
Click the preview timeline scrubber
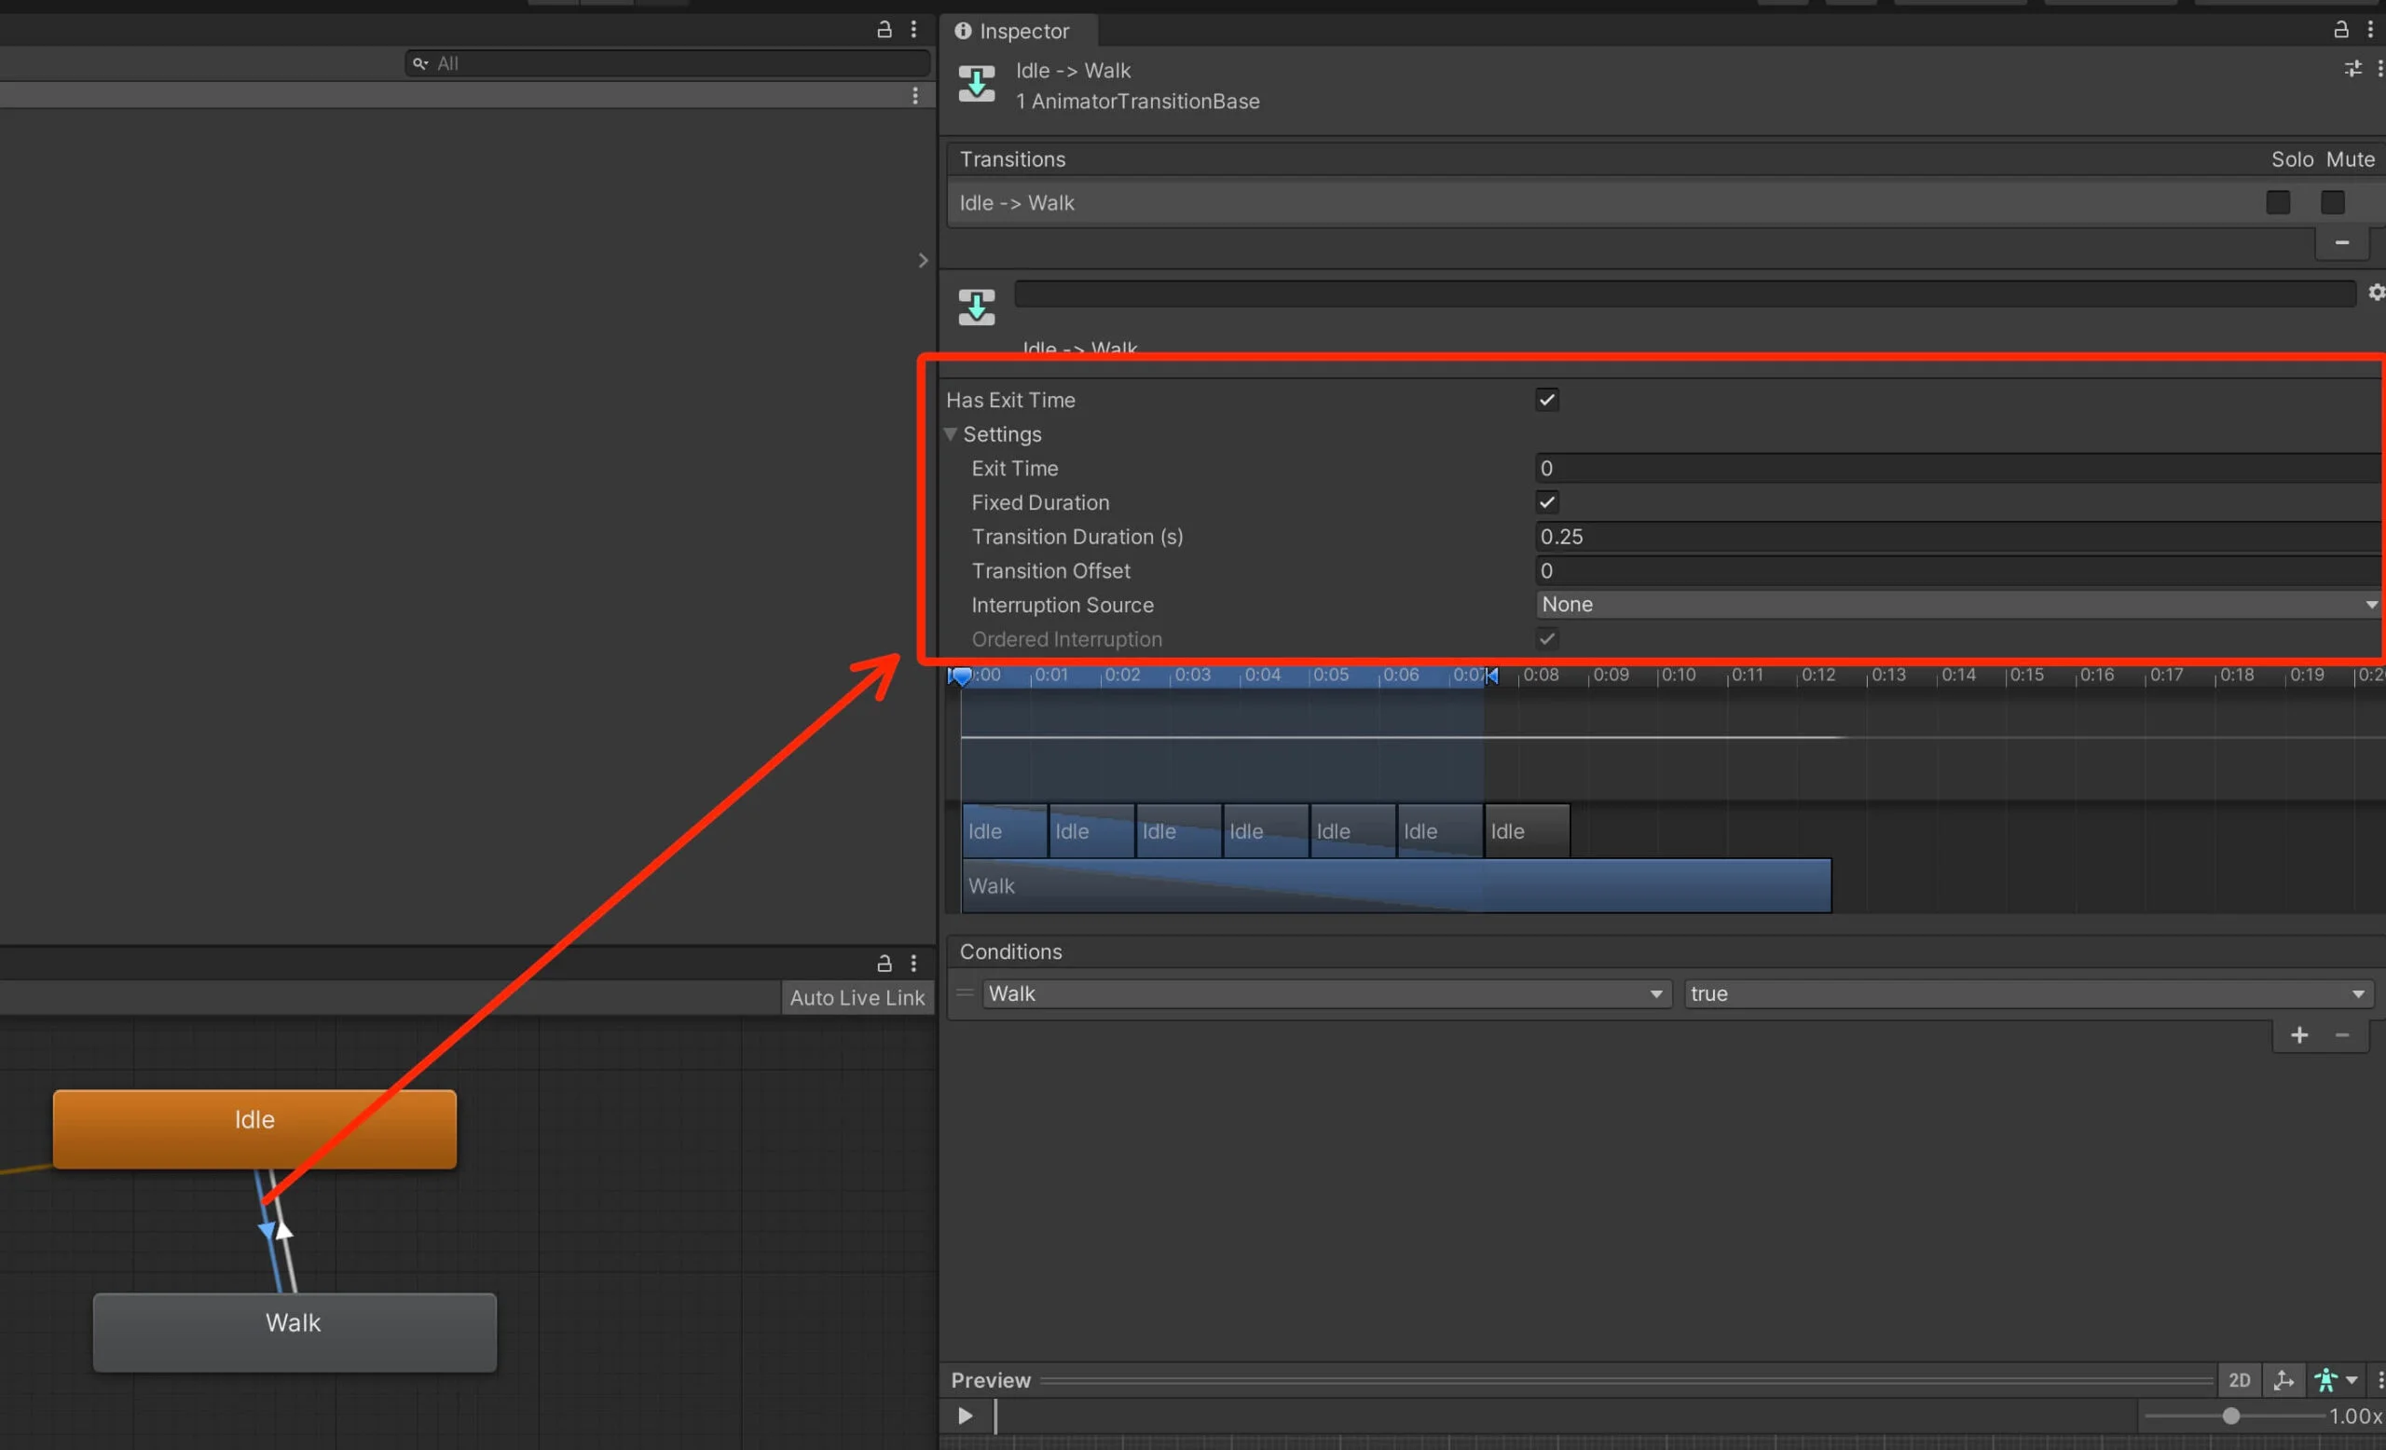tap(995, 1416)
